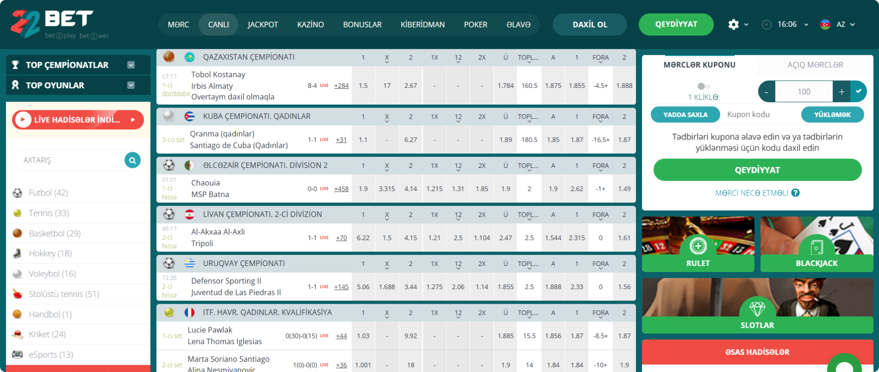This screenshot has width=879, height=372.
Task: Click the Top Oyunlar person icon
Action: pyautogui.click(x=15, y=85)
